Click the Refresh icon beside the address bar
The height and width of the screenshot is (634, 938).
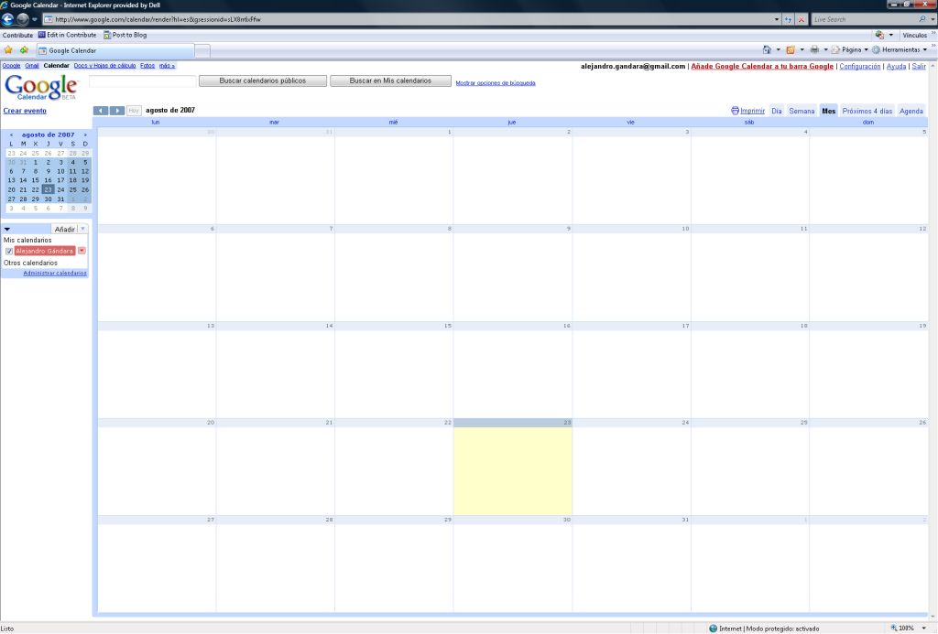click(x=788, y=19)
